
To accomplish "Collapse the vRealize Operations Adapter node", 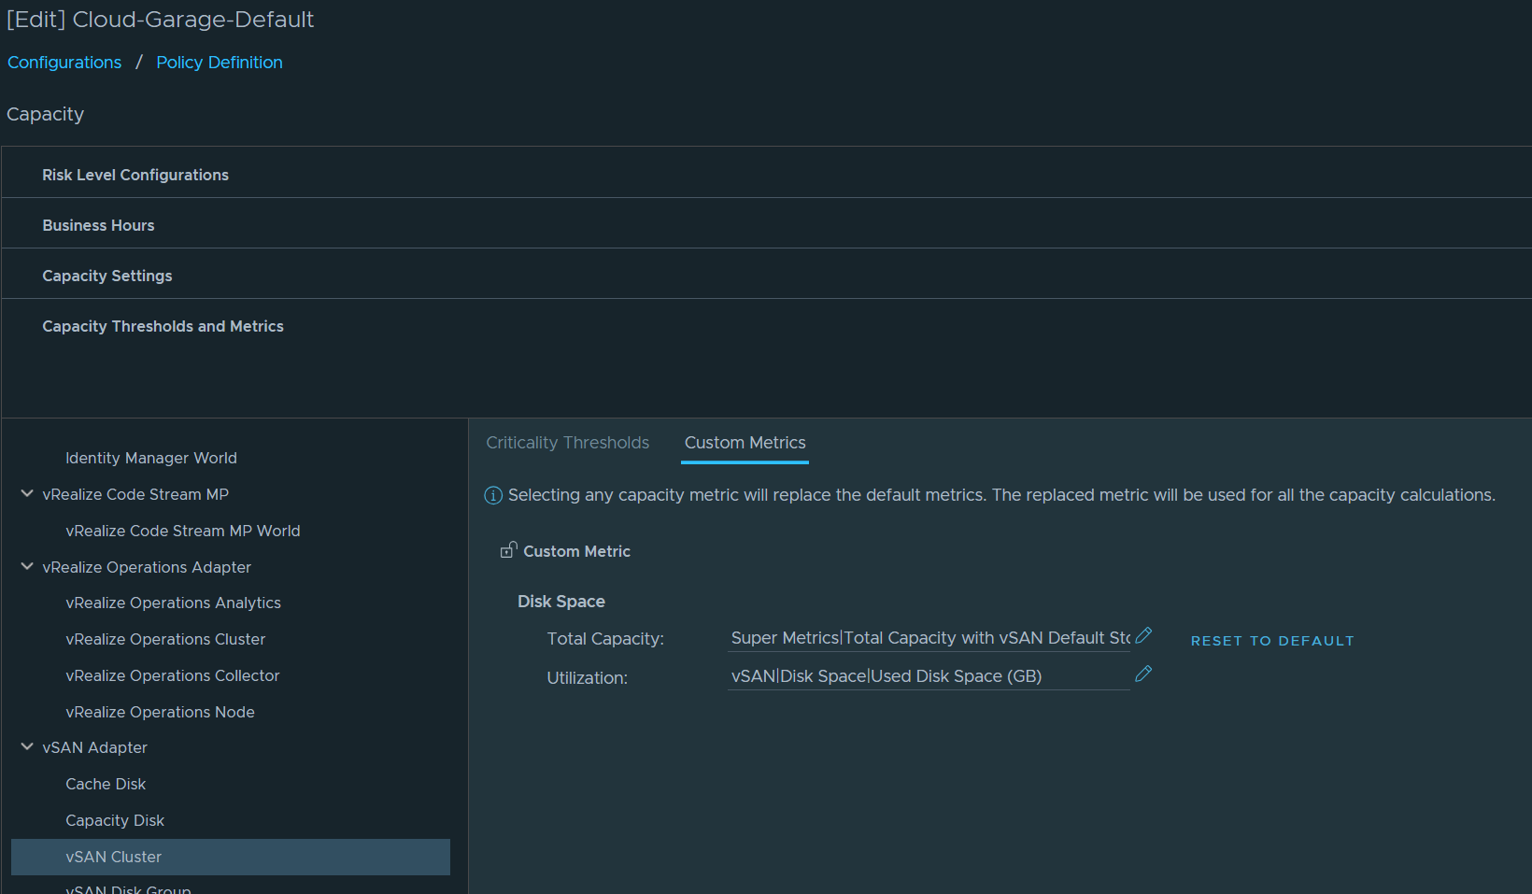I will click(x=27, y=567).
